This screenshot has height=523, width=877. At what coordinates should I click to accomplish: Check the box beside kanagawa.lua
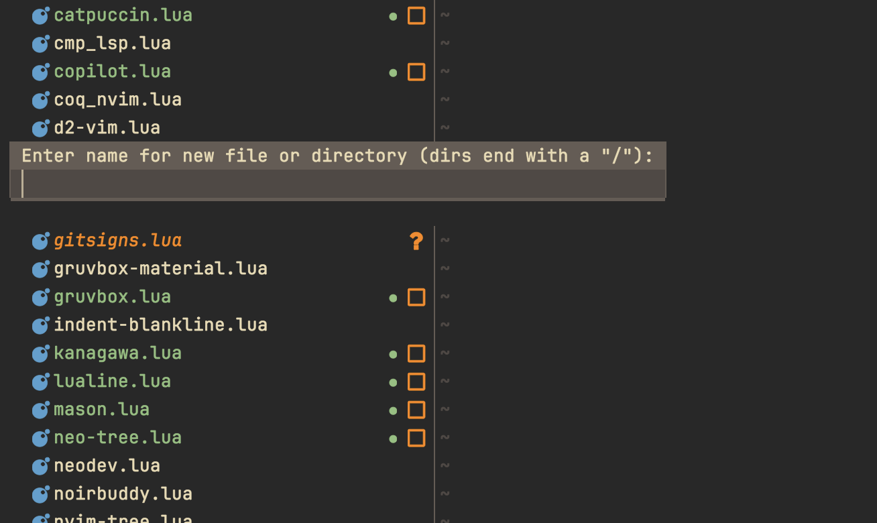416,353
